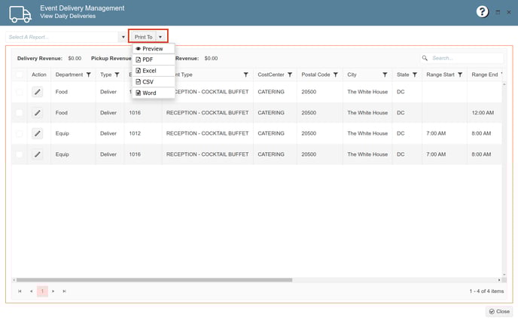
Task: Filter the State column
Action: pos(415,75)
